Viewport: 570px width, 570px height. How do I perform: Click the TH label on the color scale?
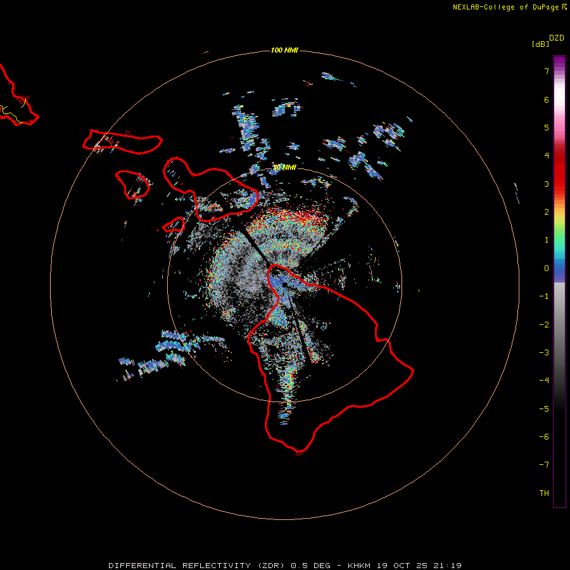tap(544, 493)
